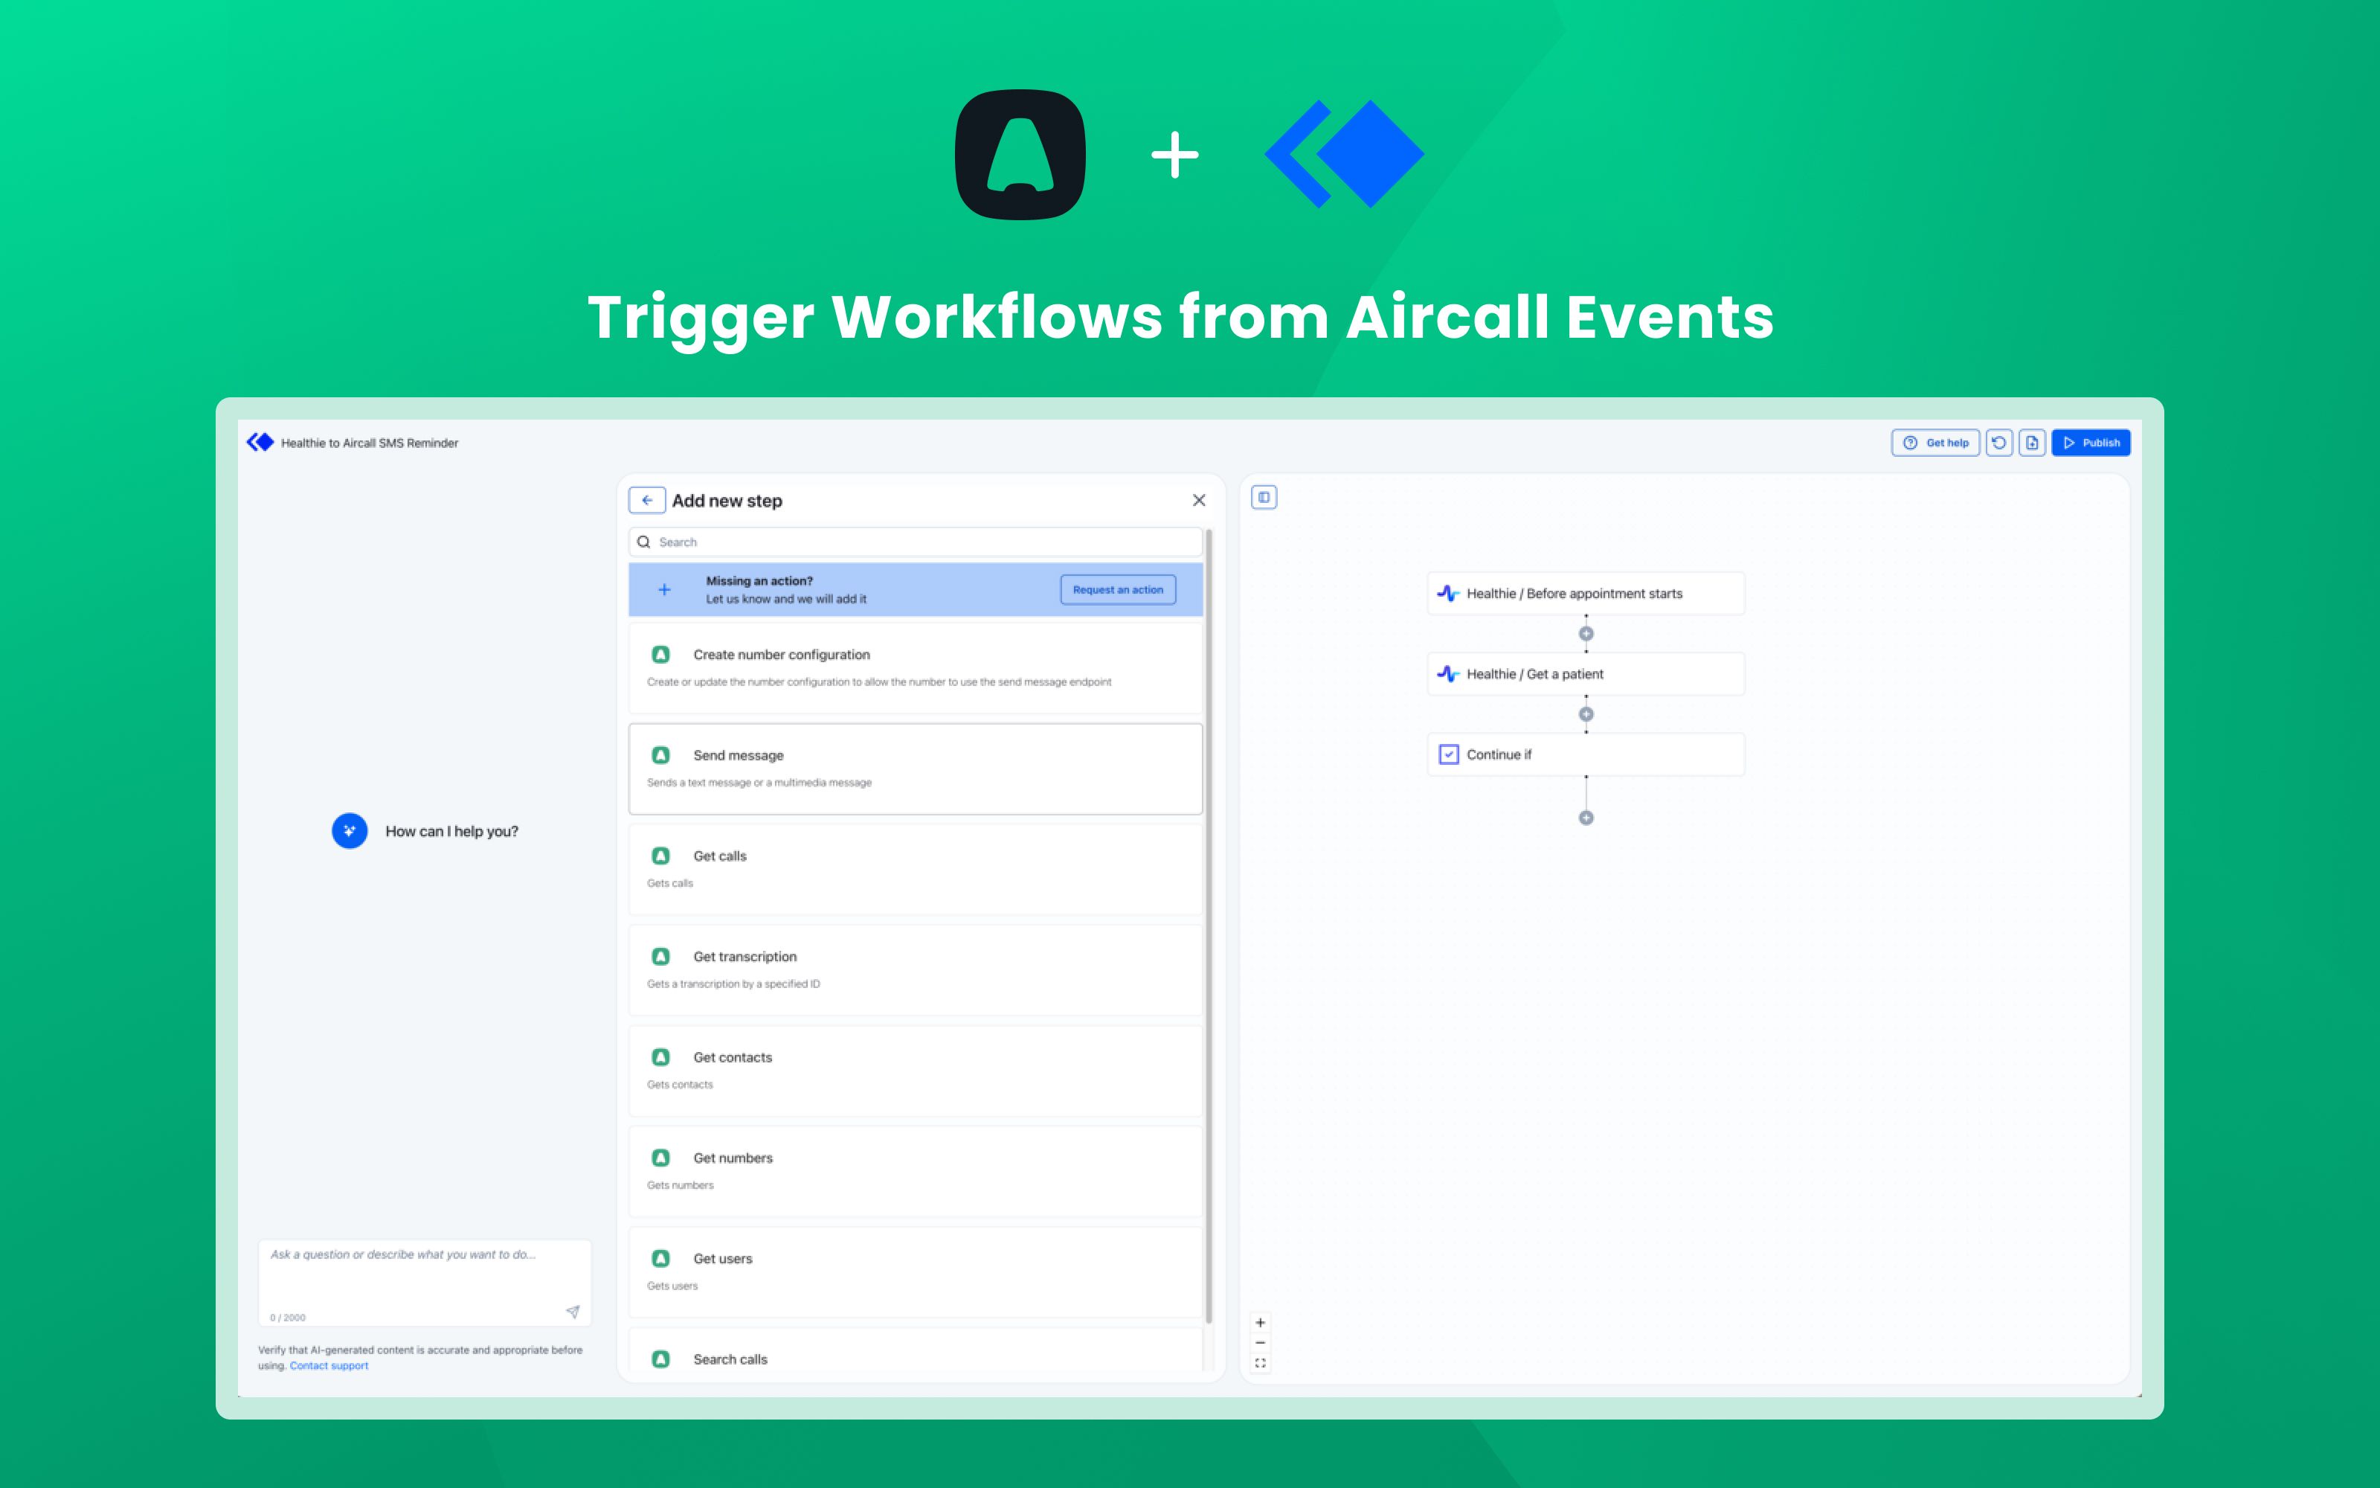The height and width of the screenshot is (1488, 2380).
Task: Click Request an action button
Action: pos(1117,589)
